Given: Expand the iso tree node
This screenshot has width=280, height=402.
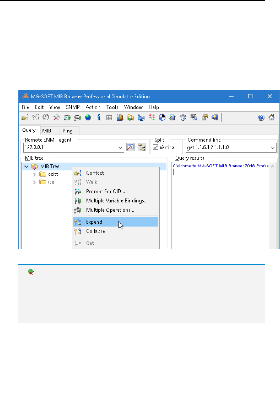Looking at the screenshot, I should 34,182.
